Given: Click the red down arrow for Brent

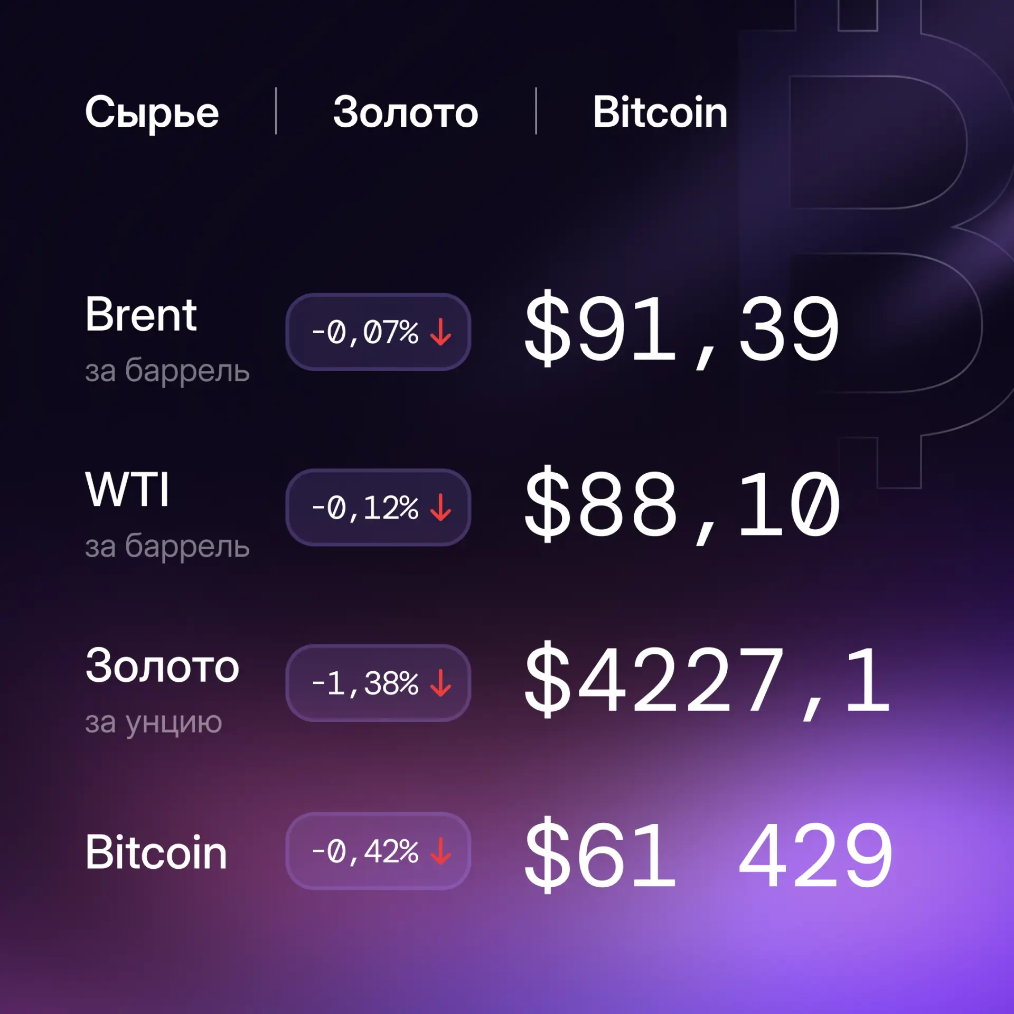Looking at the screenshot, I should pyautogui.click(x=440, y=332).
